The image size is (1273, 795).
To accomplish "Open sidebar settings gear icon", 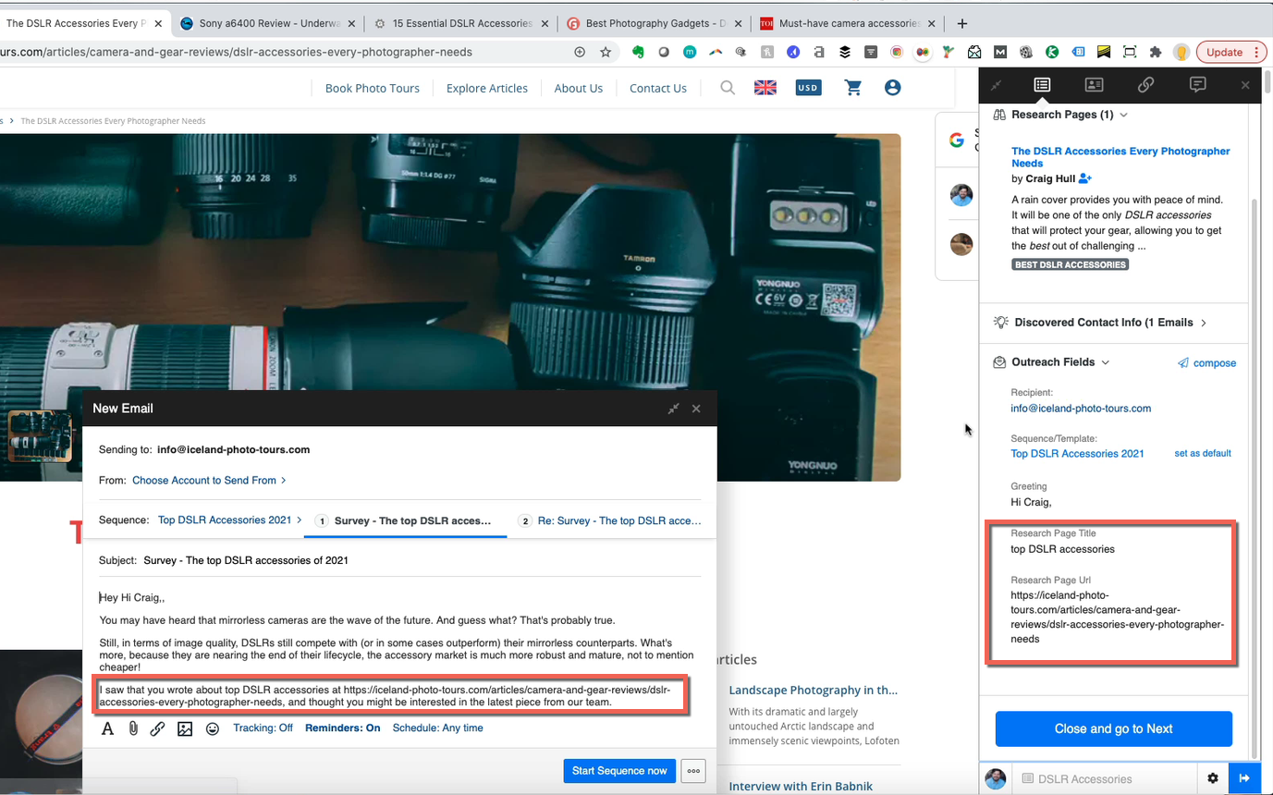I will [x=1213, y=778].
